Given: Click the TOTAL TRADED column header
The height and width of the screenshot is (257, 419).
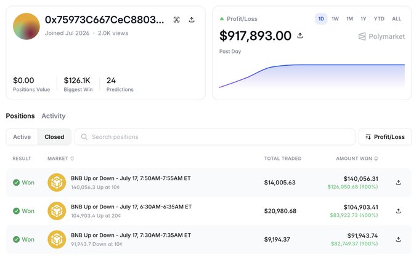Looking at the screenshot, I should pyautogui.click(x=283, y=159).
